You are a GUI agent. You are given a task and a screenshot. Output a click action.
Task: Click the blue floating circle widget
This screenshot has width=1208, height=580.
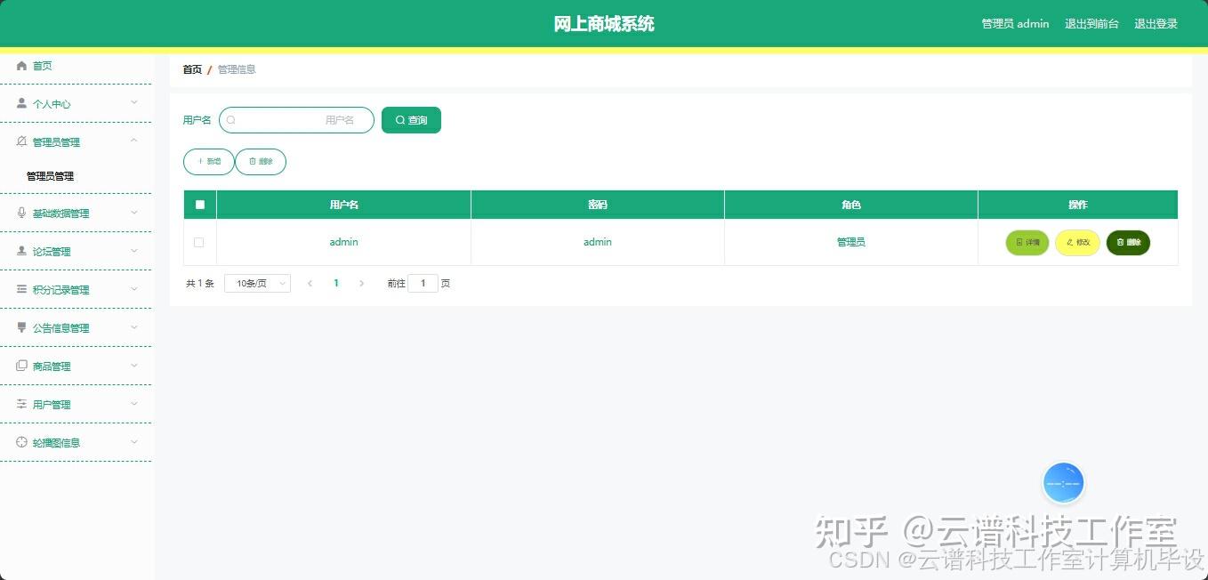click(x=1063, y=482)
